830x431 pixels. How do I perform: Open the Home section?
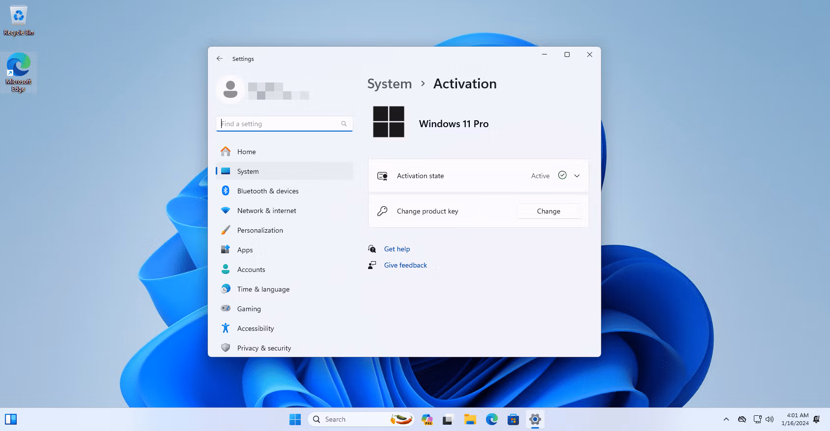(285, 152)
